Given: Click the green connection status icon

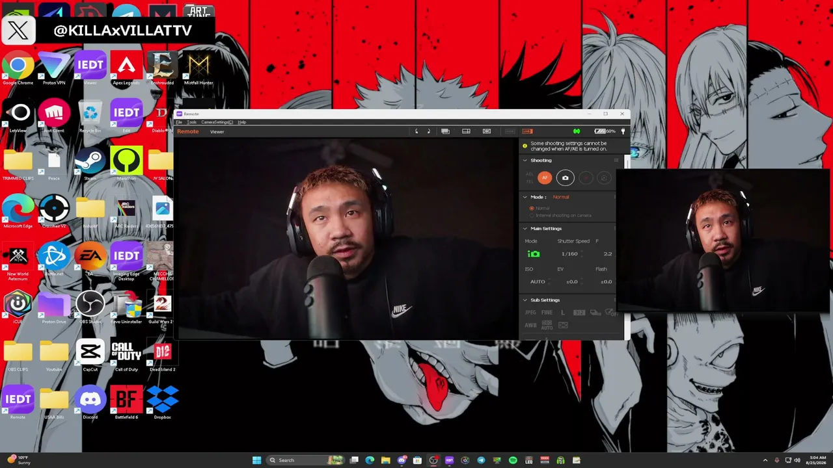Looking at the screenshot, I should coord(577,131).
